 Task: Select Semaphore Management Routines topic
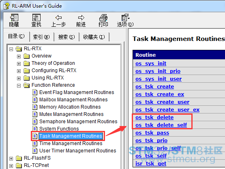point(78,122)
